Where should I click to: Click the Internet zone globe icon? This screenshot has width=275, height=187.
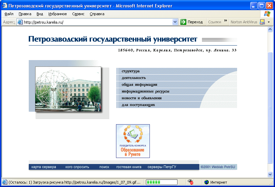pos(206,182)
